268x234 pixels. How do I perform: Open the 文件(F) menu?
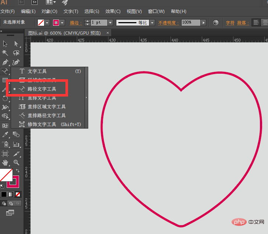[7, 11]
